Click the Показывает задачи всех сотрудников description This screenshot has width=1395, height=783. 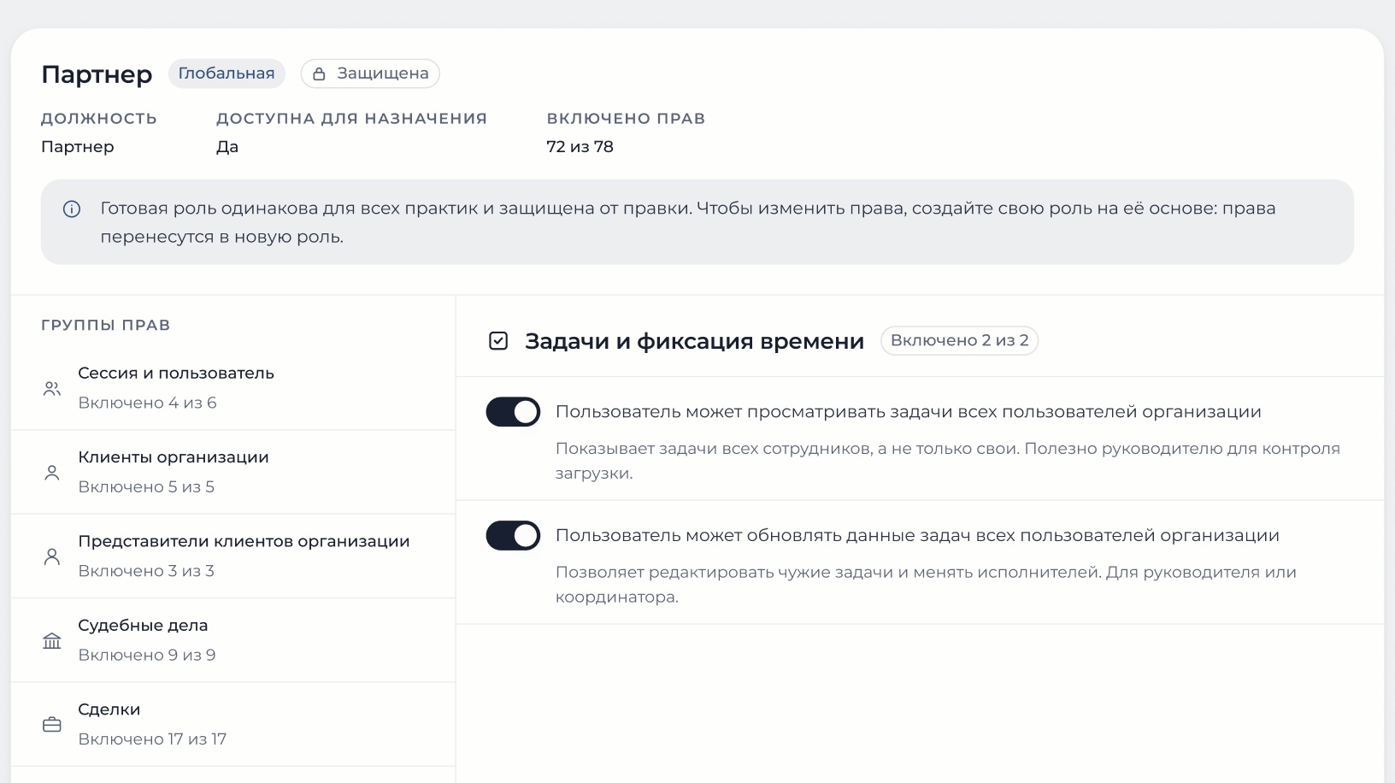tap(948, 461)
